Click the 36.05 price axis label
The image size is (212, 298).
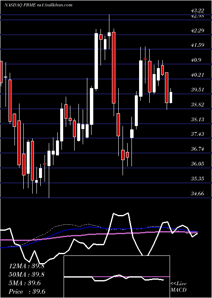click(x=197, y=164)
